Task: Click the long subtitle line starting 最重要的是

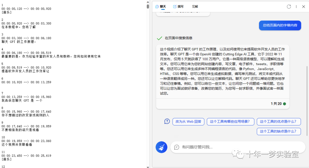Action: pos(51,57)
